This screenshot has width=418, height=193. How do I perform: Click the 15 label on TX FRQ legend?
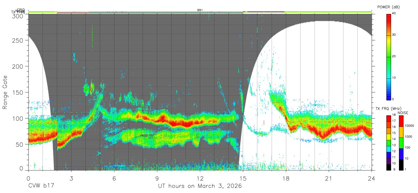click(395, 133)
